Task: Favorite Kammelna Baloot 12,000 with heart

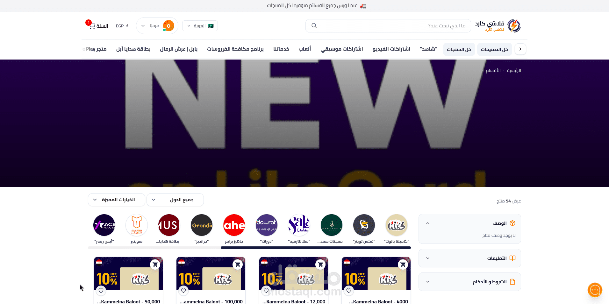Action: click(x=266, y=290)
